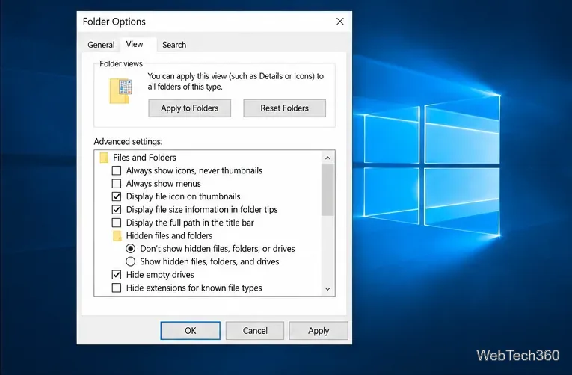Close the Folder Options dialog
This screenshot has width=572, height=375.
pos(340,22)
